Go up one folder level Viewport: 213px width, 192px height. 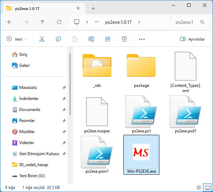coord(42,22)
